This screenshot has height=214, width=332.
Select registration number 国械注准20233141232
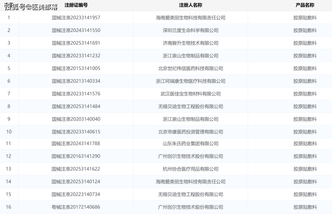76,56
